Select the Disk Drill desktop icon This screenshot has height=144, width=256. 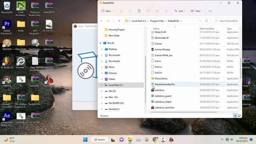click(7, 44)
